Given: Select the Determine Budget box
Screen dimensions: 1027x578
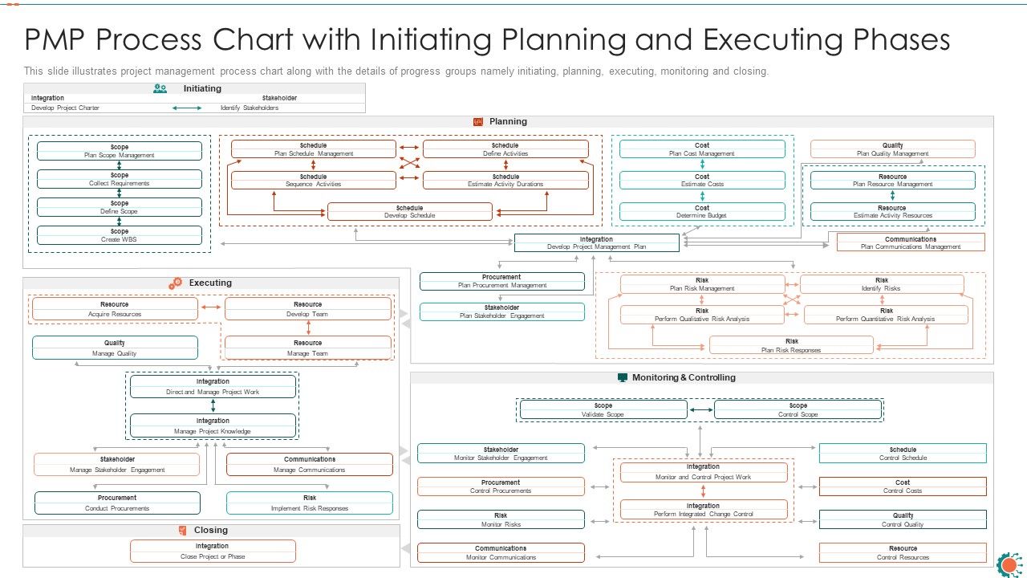Looking at the screenshot, I should (x=702, y=211).
